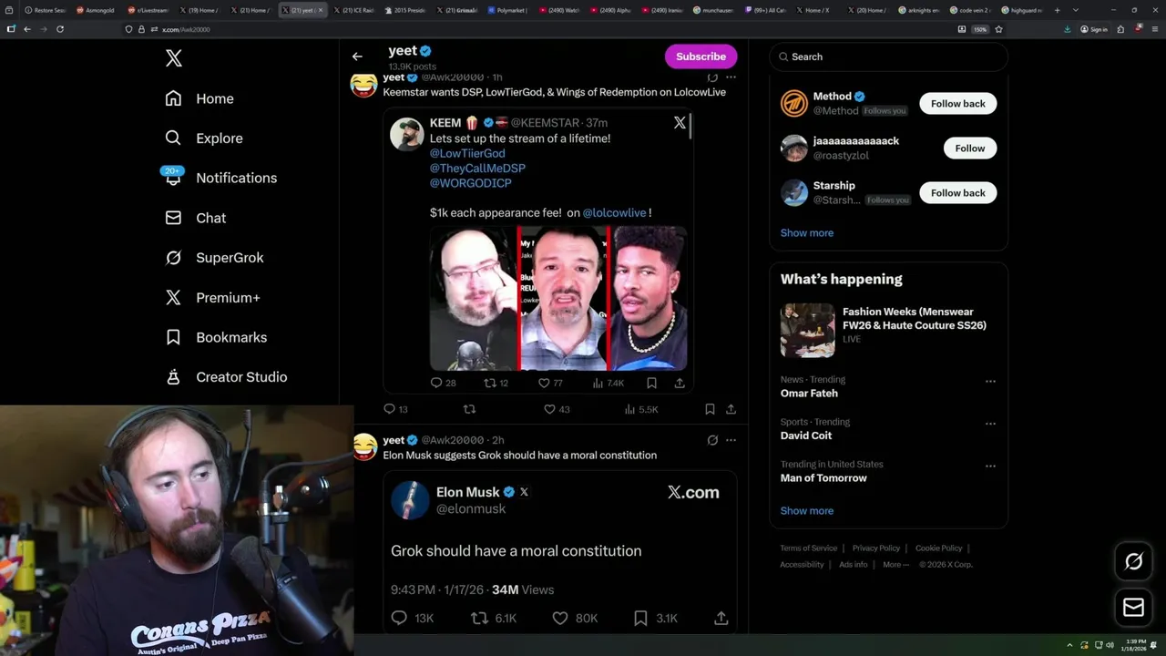This screenshot has width=1166, height=656.
Task: Open Cookie Policy footer link
Action: coord(938,548)
